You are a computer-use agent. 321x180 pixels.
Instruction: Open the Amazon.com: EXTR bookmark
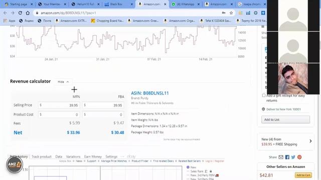[71, 20]
